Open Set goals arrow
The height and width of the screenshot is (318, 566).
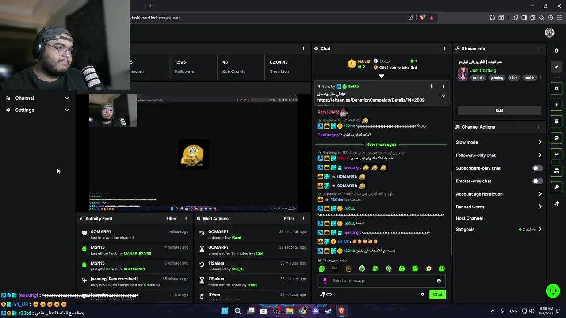point(540,229)
